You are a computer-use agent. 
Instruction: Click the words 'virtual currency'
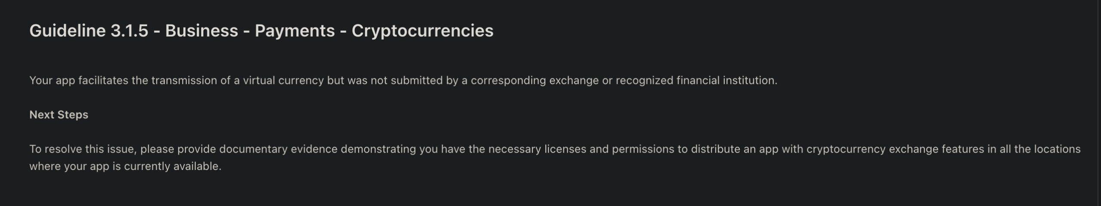[283, 80]
